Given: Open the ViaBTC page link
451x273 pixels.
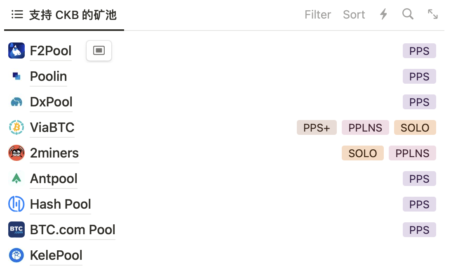Looking at the screenshot, I should pos(52,127).
